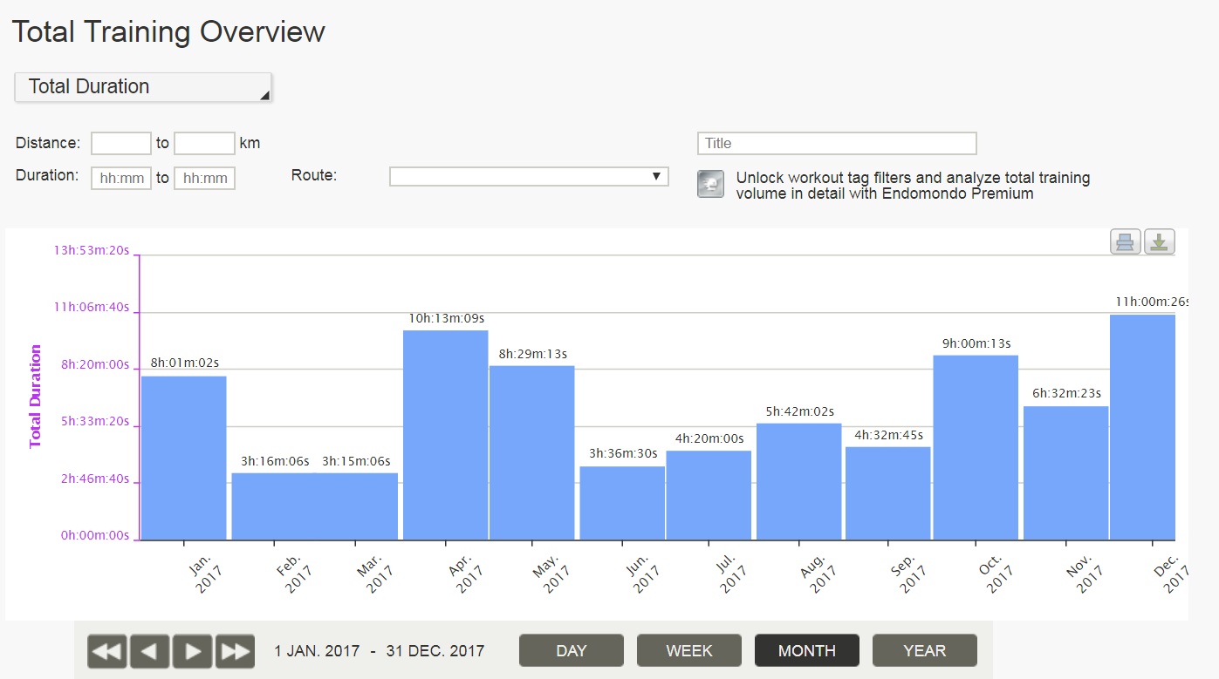This screenshot has height=679, width=1219.
Task: Select the Apr. 2017 bar
Action: [446, 435]
